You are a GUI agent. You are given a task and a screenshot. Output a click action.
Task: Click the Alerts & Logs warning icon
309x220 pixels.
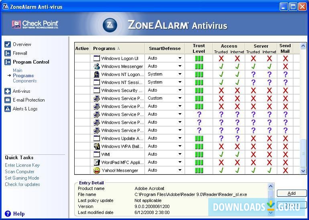(8, 109)
